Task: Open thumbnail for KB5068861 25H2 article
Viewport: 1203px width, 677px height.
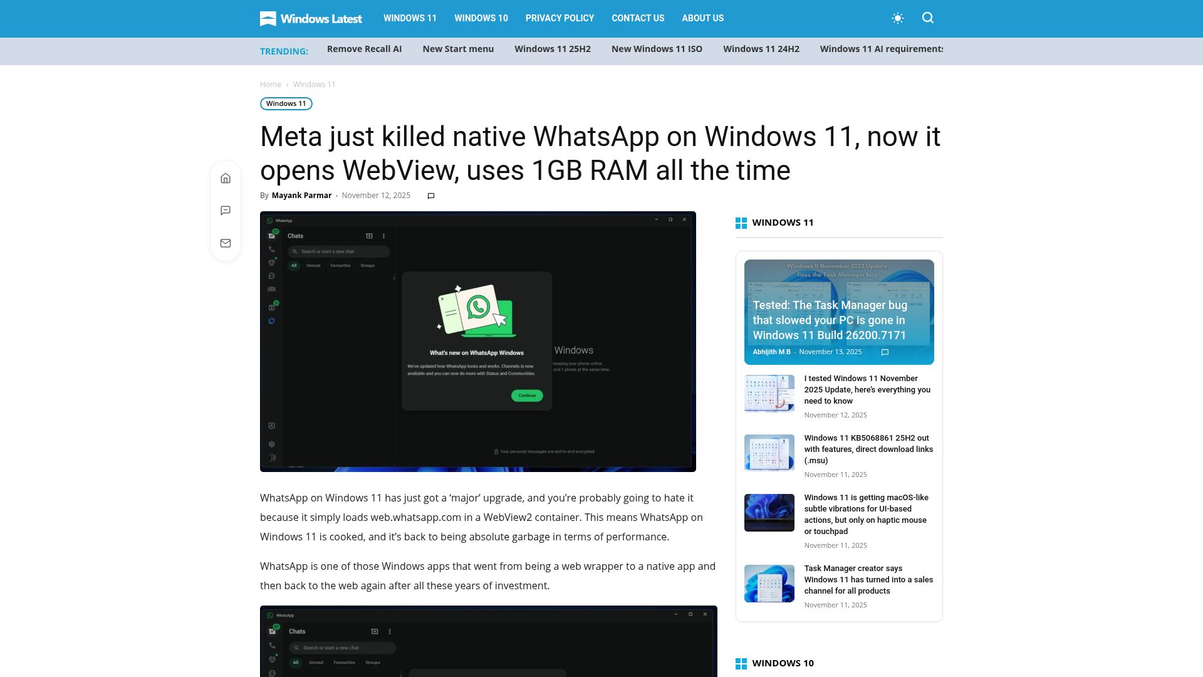Action: [x=769, y=453]
